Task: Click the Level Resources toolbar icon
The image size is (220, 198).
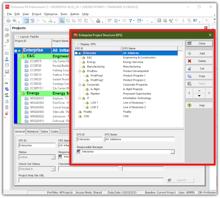Action: [171, 21]
